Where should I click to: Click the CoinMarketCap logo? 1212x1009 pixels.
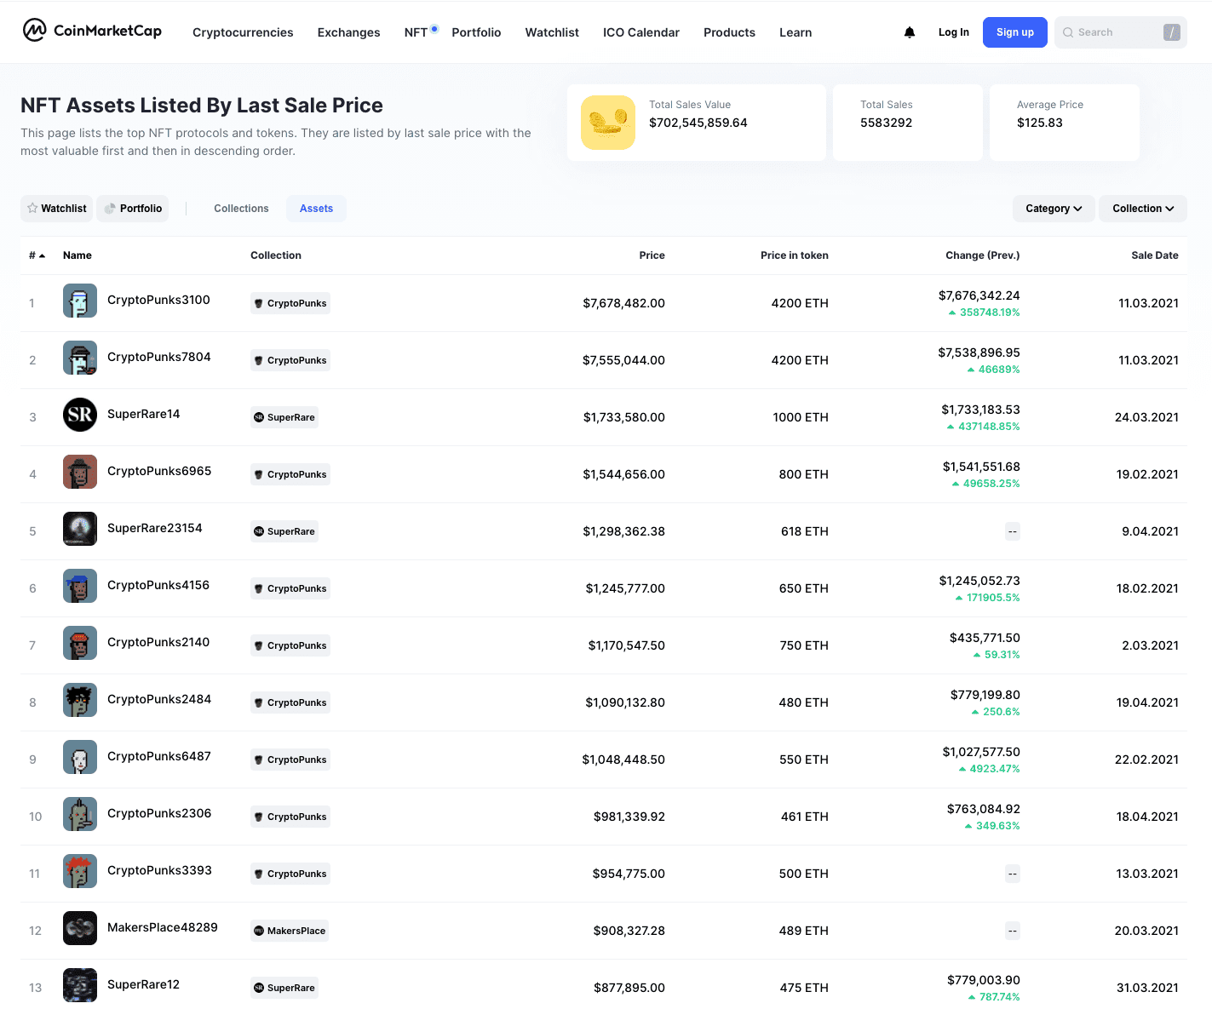tap(92, 31)
